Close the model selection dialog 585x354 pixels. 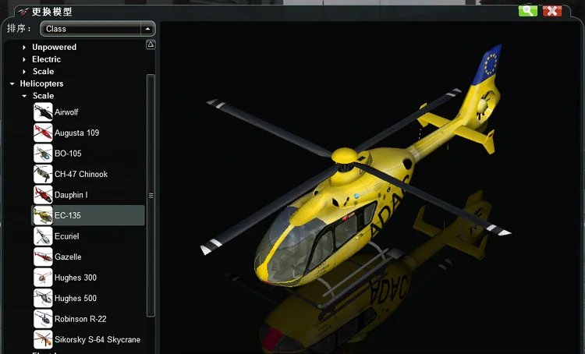coord(552,11)
